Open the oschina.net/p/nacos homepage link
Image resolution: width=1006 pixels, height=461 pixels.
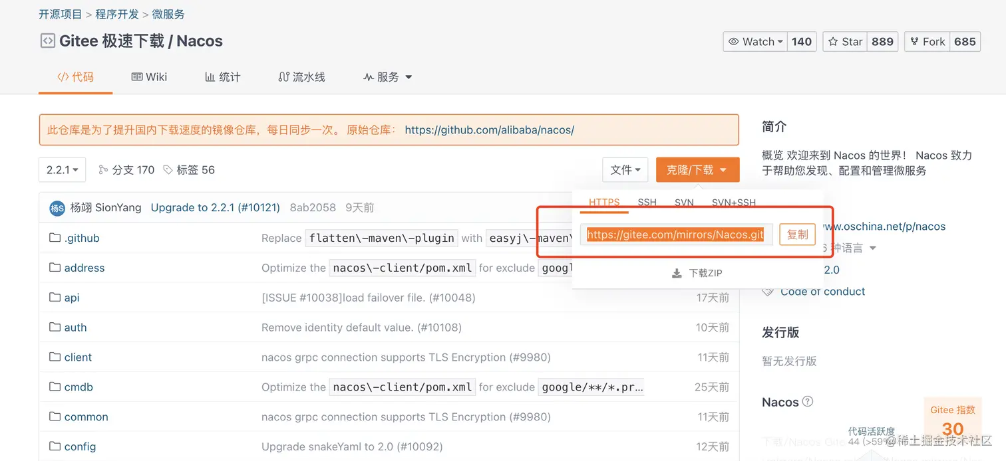coord(884,227)
